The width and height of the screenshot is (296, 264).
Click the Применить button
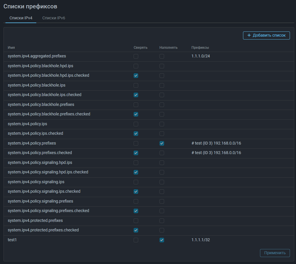275,253
